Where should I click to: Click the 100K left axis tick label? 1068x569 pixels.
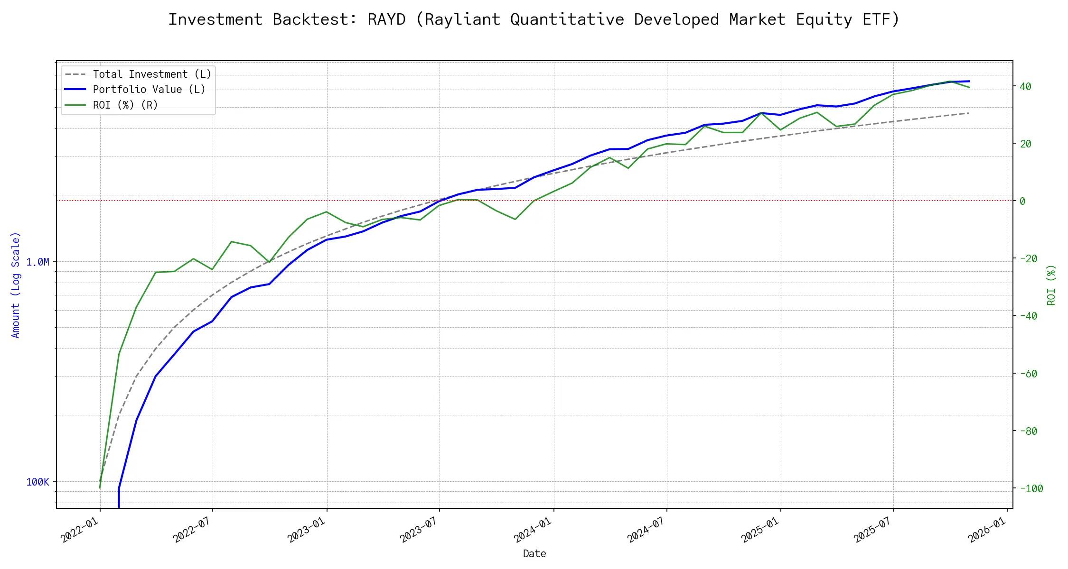pyautogui.click(x=37, y=482)
